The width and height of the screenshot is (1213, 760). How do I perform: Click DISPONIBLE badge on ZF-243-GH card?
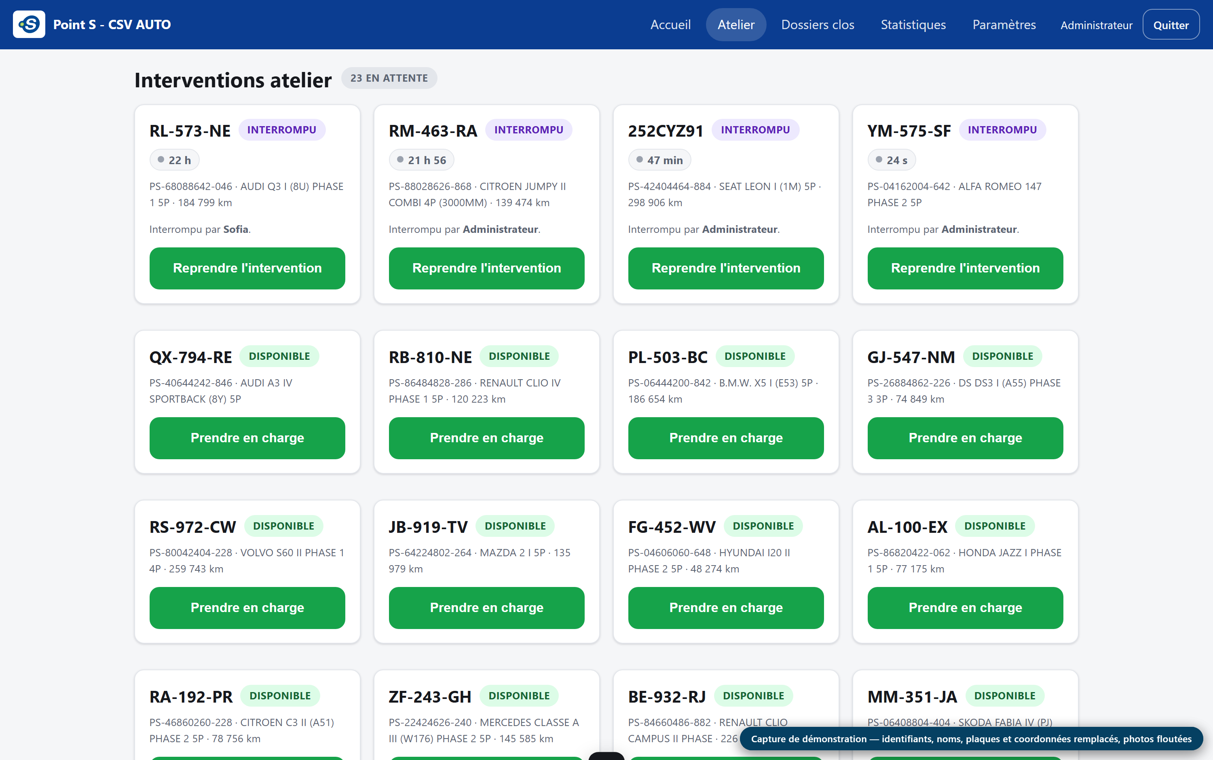[x=519, y=696]
